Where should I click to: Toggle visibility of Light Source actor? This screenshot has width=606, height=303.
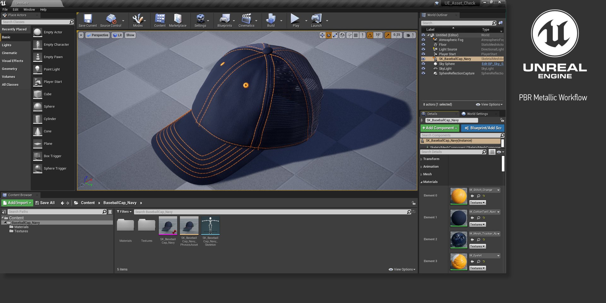click(423, 49)
